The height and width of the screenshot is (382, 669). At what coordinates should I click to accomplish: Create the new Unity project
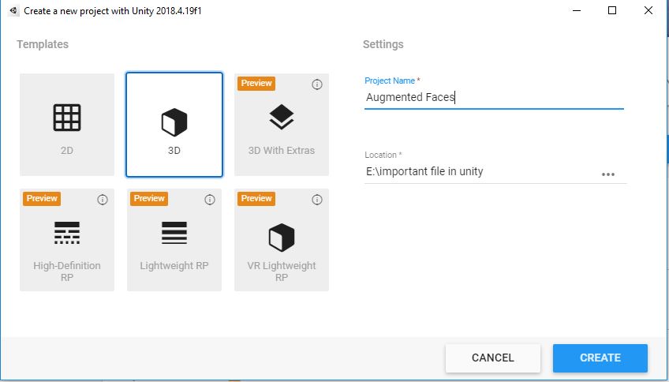pyautogui.click(x=600, y=358)
